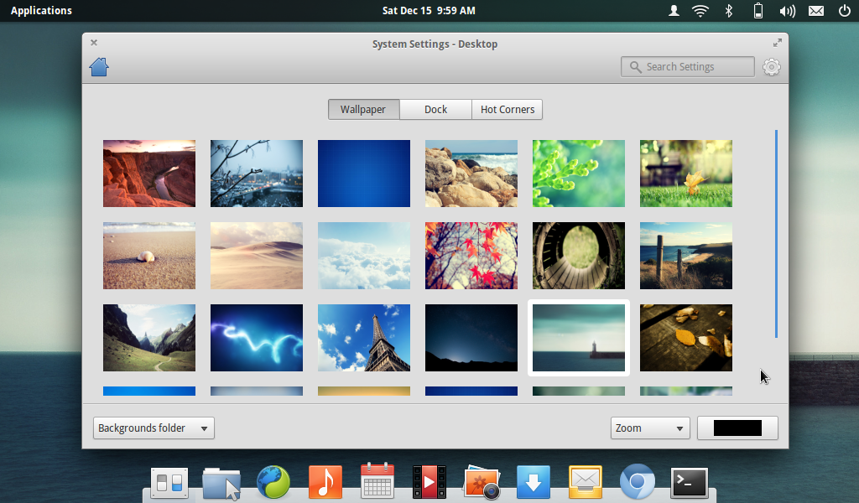859x503 pixels.
Task: Launch Chromium browser from the dock
Action: tap(637, 482)
